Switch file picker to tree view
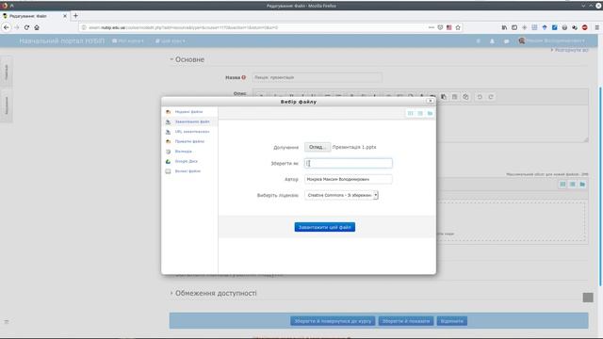 click(430, 113)
